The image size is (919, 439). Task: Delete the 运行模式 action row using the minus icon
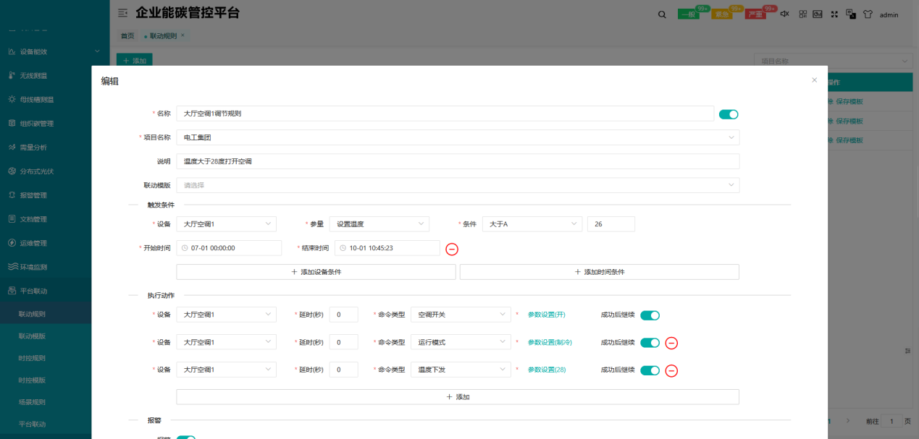tap(671, 343)
